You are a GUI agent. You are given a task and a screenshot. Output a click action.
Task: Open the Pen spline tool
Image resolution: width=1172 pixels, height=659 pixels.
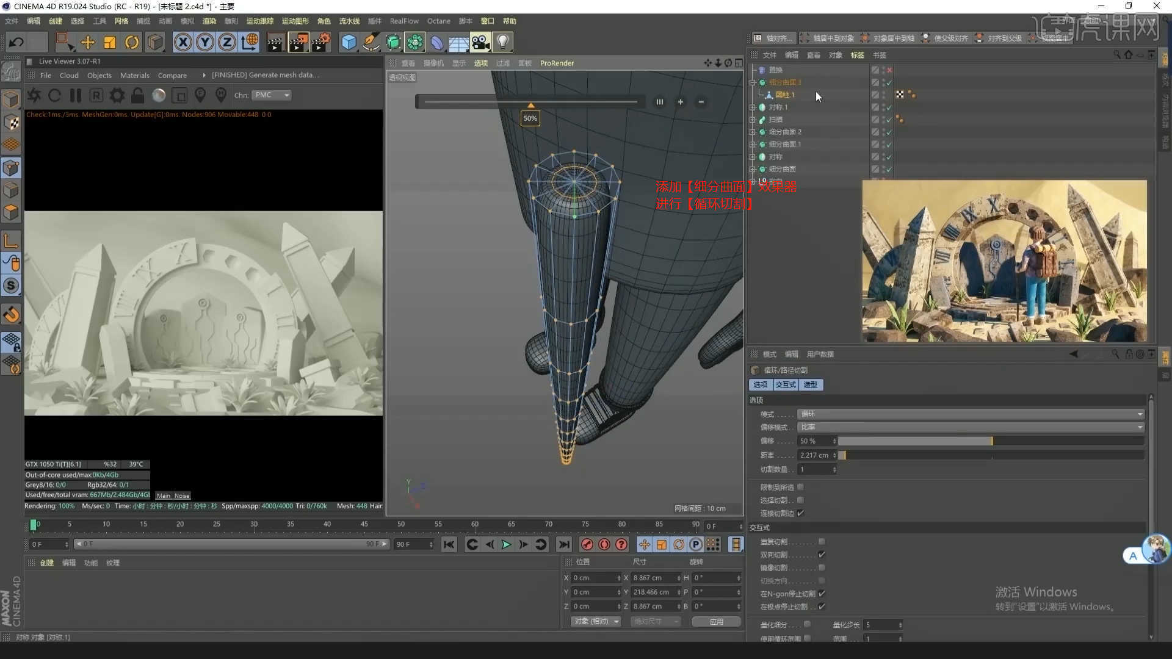pos(371,42)
